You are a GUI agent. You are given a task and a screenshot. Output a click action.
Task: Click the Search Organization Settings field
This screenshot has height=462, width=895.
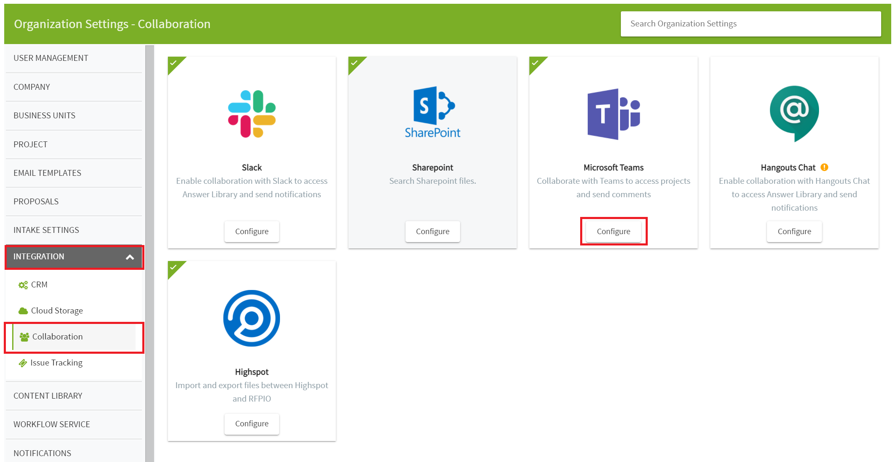pos(751,24)
